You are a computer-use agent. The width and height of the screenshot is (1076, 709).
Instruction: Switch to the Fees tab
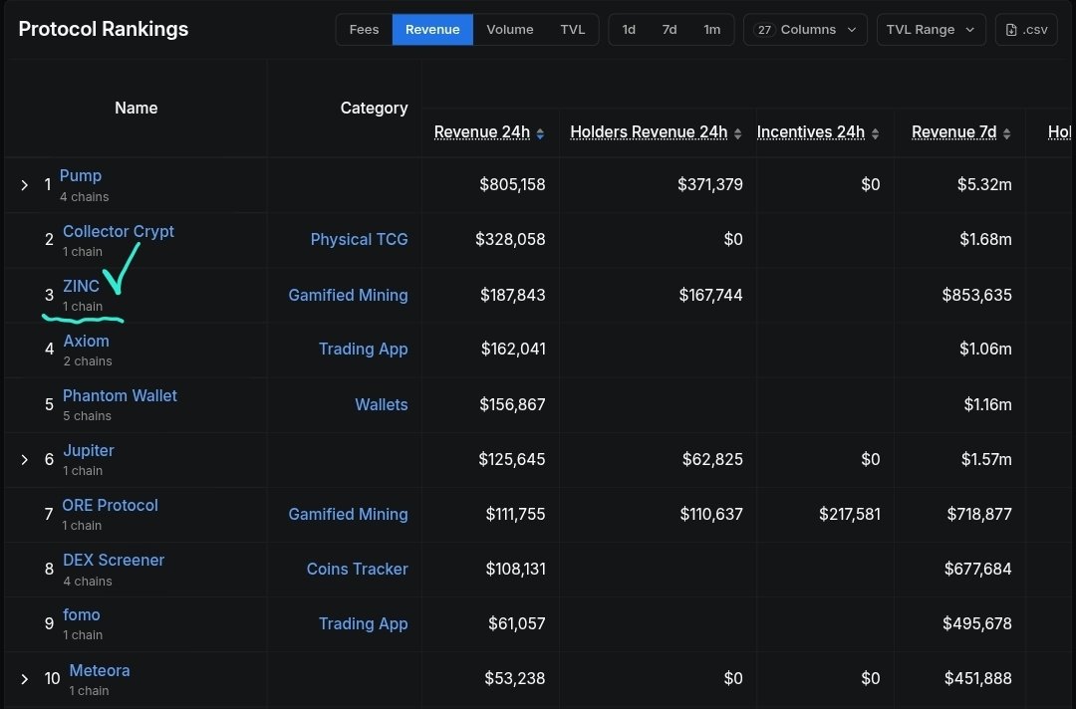(x=364, y=30)
